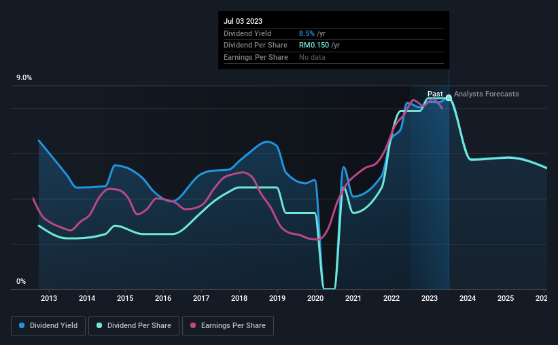558x345 pixels.
Task: Click the teal Dividend Per Share legend dot
Action: 99,325
